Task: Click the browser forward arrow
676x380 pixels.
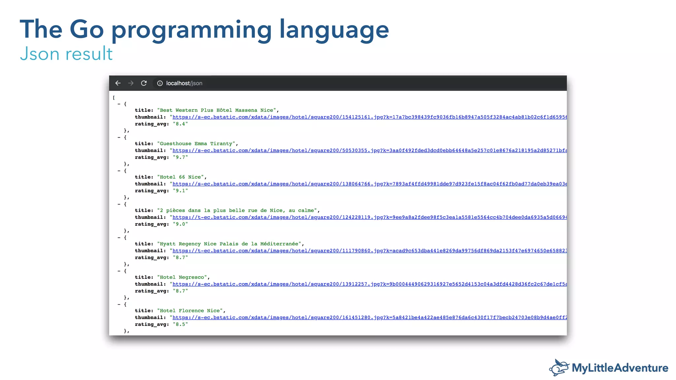Action: coord(131,83)
